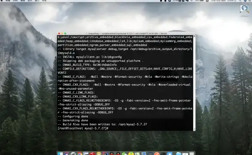Minimize the terminal window with the yellow button
This screenshot has width=252, height=155.
click(62, 33)
